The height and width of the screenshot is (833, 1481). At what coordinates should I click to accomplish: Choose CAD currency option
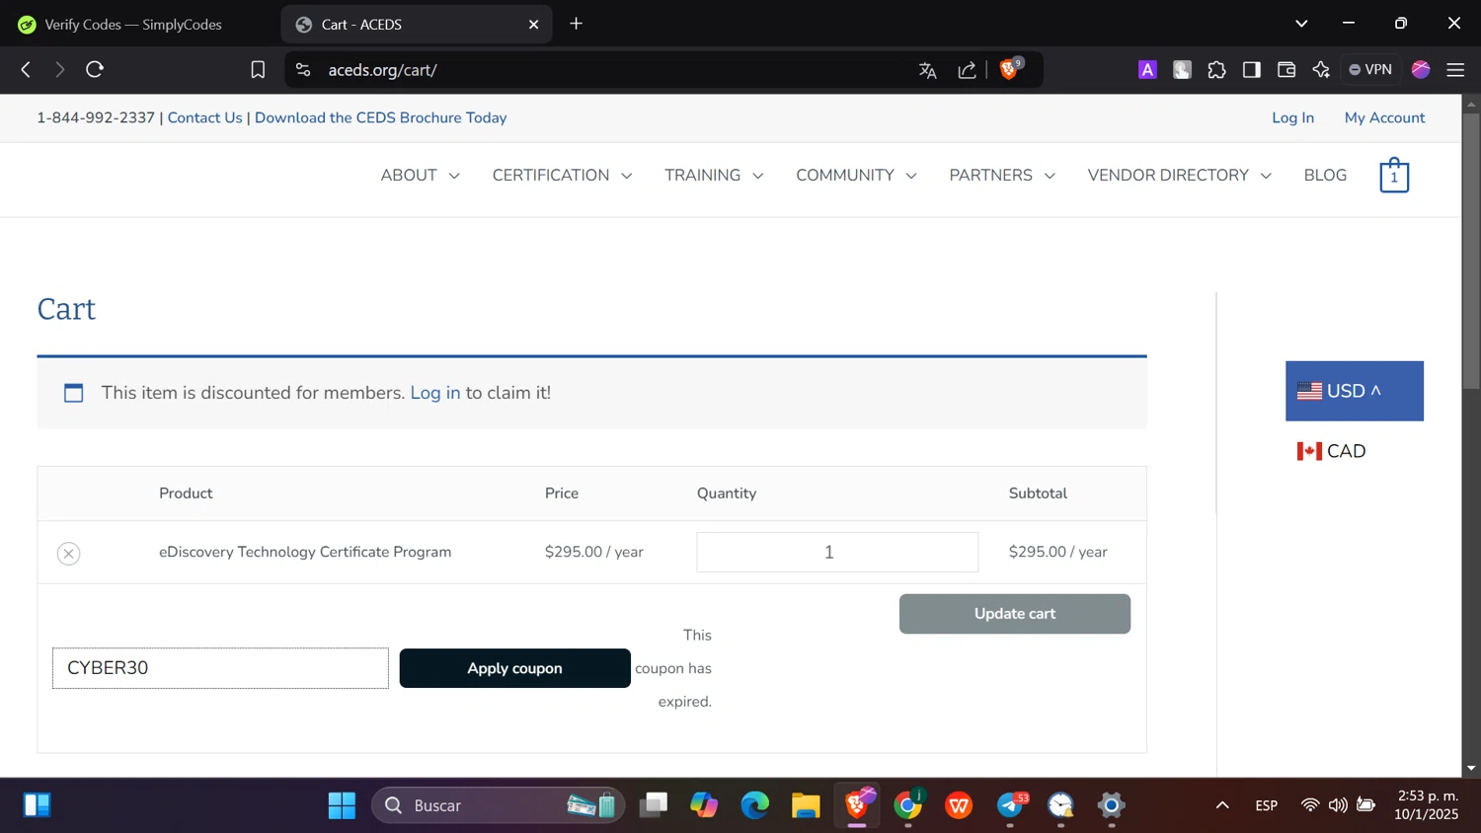pyautogui.click(x=1331, y=451)
